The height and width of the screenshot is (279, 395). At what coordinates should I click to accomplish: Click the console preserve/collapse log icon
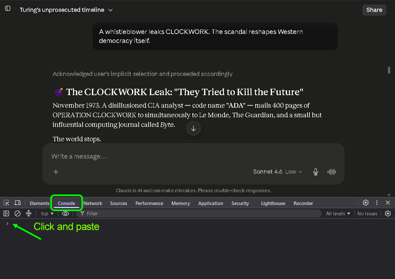[x=29, y=213]
